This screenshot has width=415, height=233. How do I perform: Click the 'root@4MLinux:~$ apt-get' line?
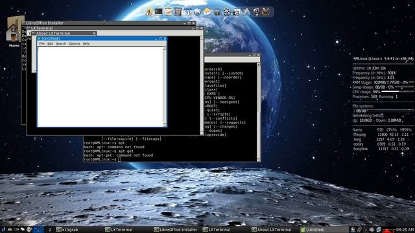pyautogui.click(x=108, y=151)
